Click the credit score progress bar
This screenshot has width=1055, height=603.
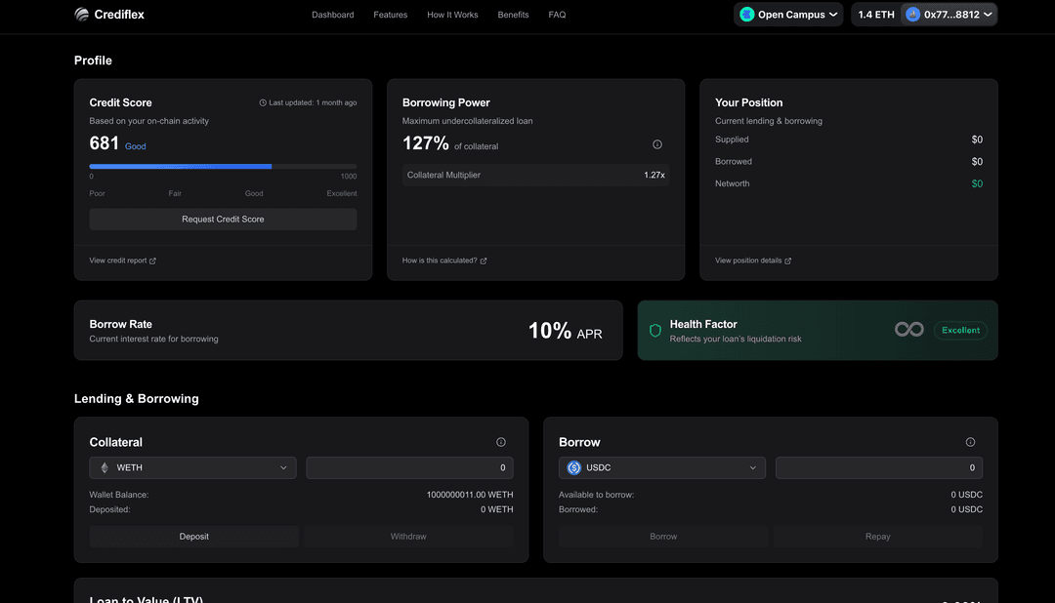223,167
